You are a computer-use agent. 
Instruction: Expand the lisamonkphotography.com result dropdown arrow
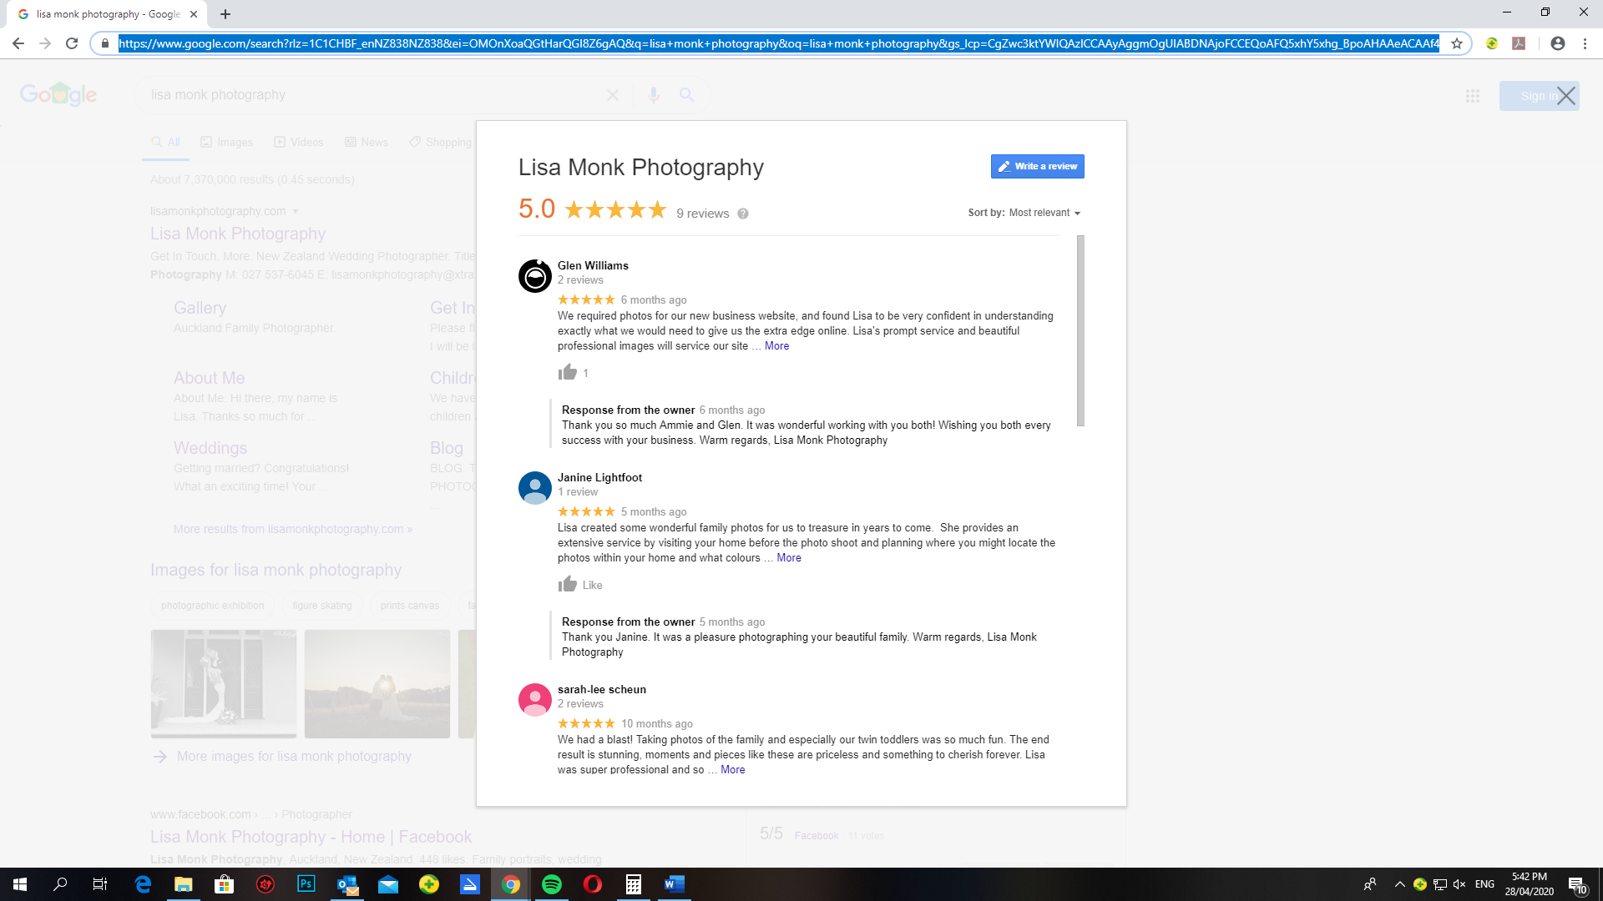coord(296,212)
